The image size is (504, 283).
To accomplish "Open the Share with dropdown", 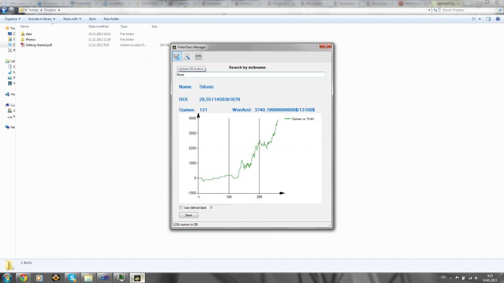I will point(72,19).
